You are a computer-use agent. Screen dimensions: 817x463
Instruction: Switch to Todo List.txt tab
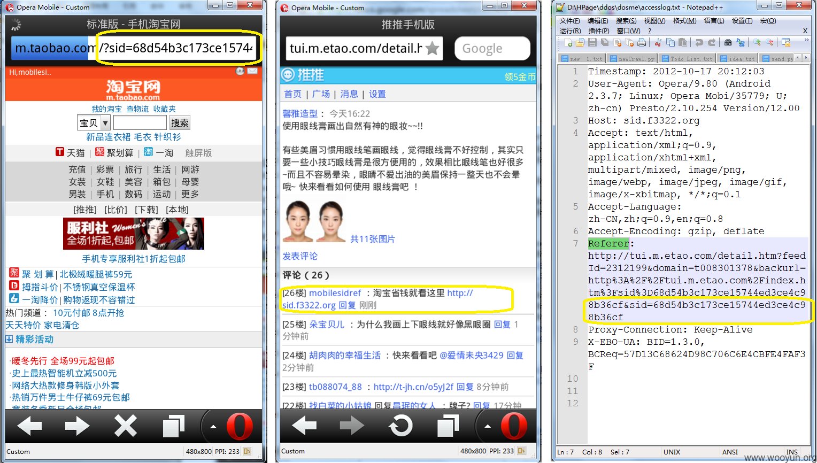click(687, 58)
